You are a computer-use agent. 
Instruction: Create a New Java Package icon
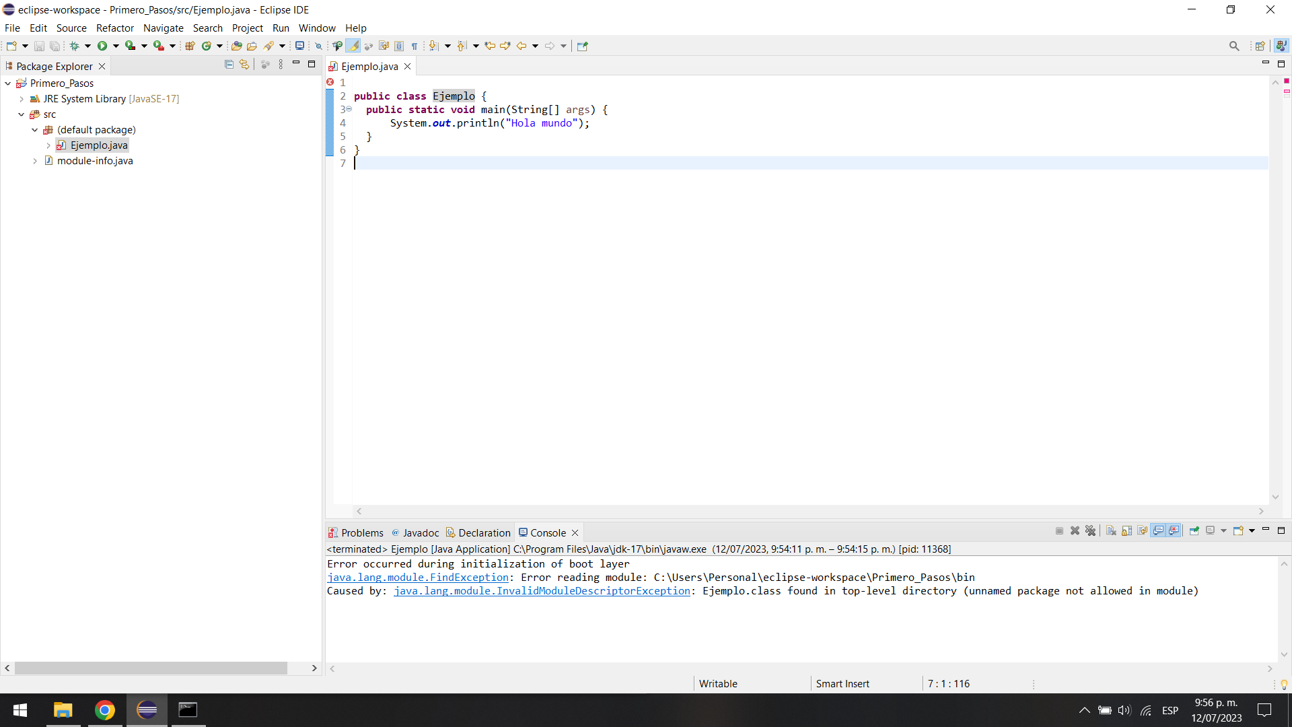[190, 46]
